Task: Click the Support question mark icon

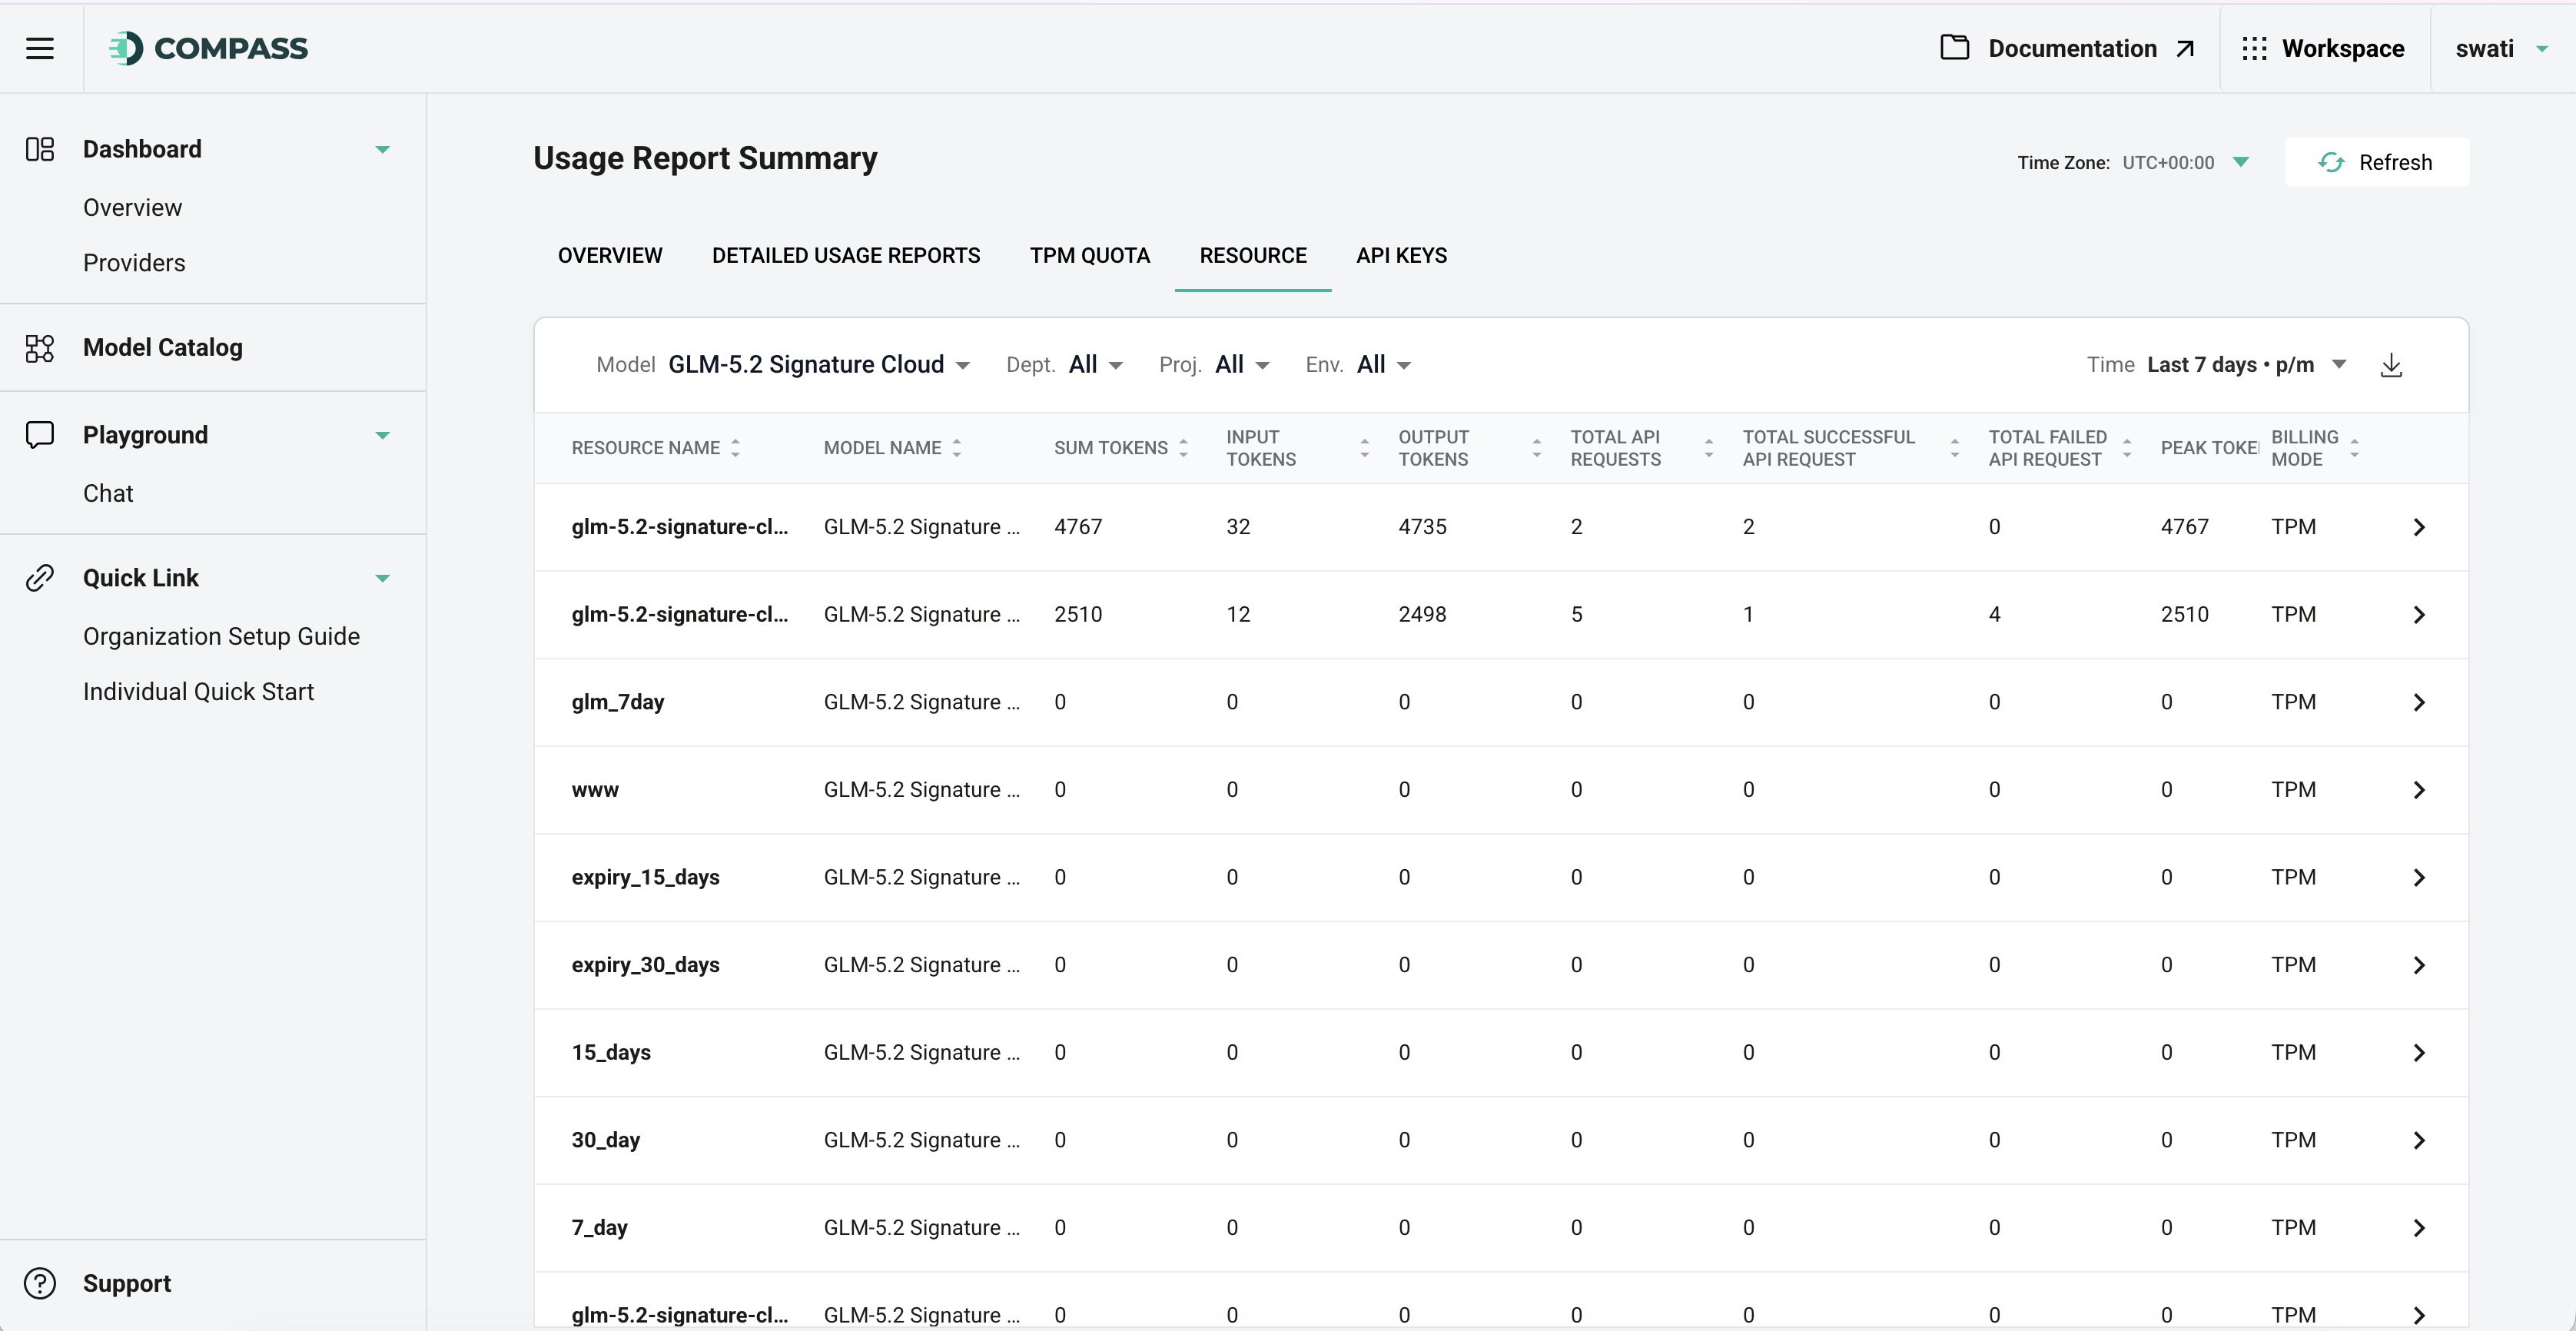Action: pyautogui.click(x=40, y=1283)
